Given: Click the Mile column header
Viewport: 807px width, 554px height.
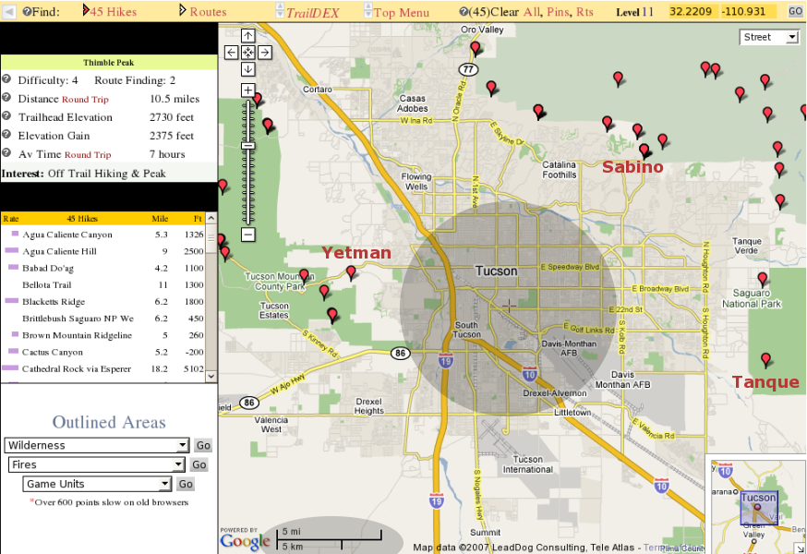Looking at the screenshot, I should point(160,219).
